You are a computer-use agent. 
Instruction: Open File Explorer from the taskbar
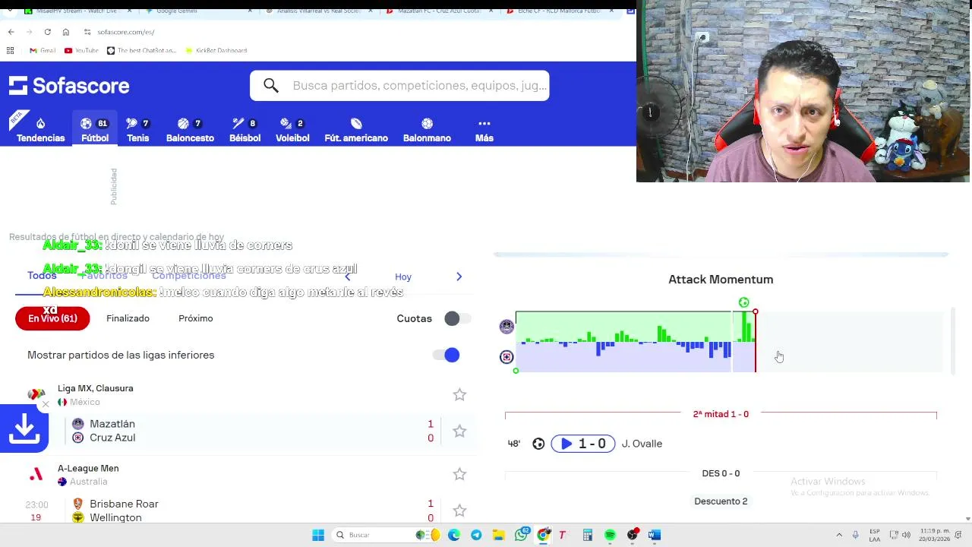pos(498,535)
